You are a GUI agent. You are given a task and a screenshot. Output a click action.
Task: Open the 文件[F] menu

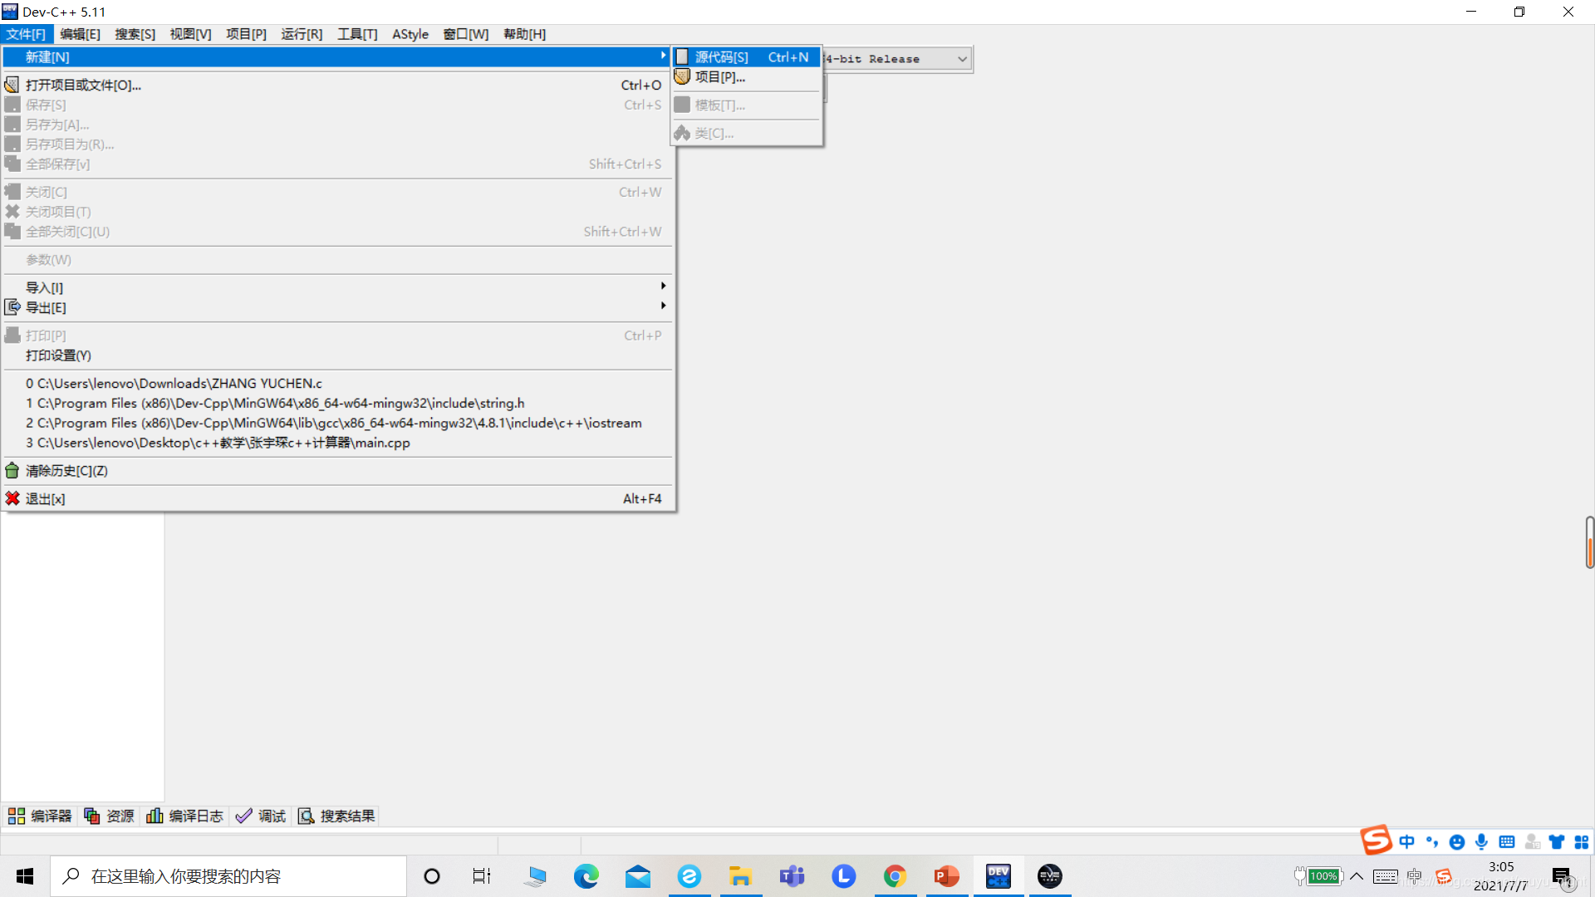click(x=26, y=34)
